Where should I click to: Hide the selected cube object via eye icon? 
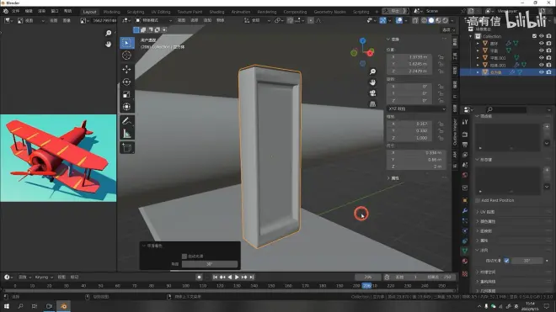coord(541,72)
